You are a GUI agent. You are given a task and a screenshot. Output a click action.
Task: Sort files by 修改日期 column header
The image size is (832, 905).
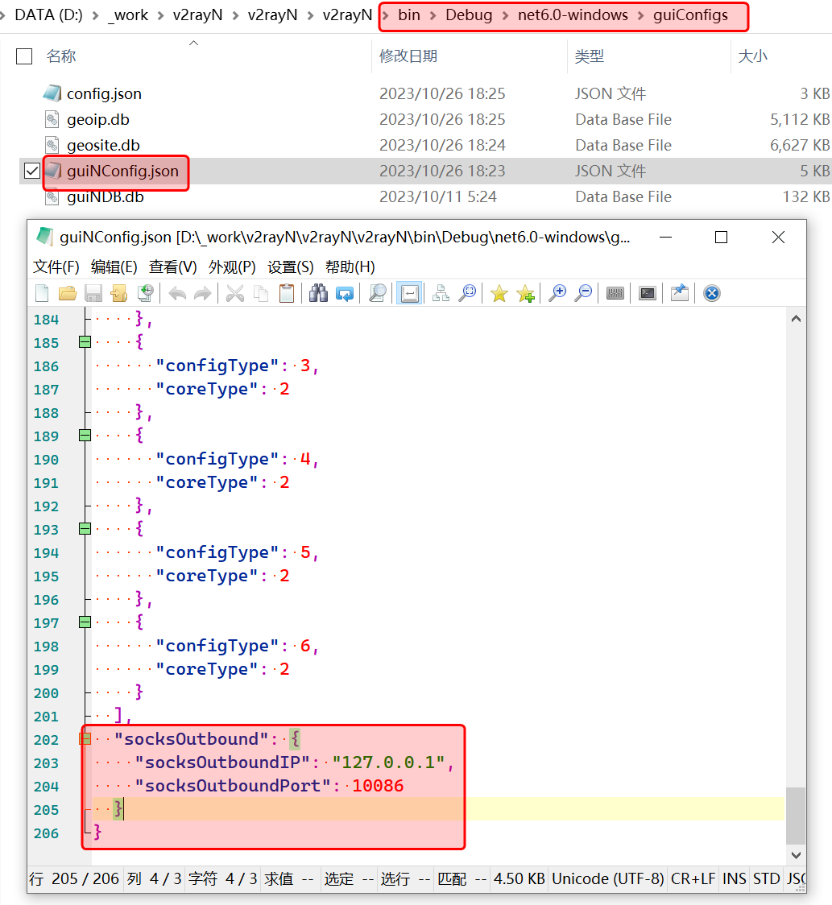pyautogui.click(x=408, y=56)
